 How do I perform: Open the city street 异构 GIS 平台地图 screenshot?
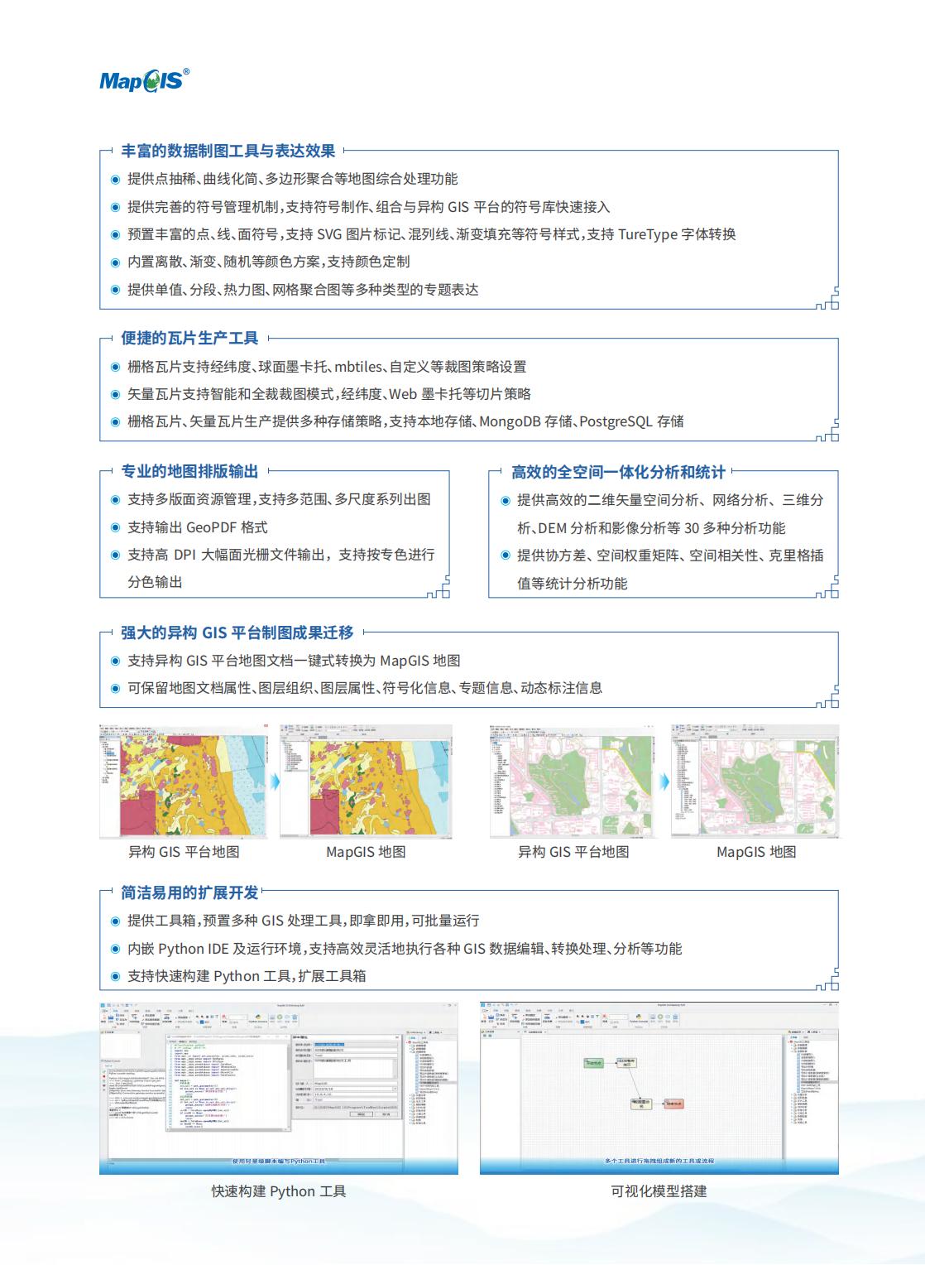(573, 782)
